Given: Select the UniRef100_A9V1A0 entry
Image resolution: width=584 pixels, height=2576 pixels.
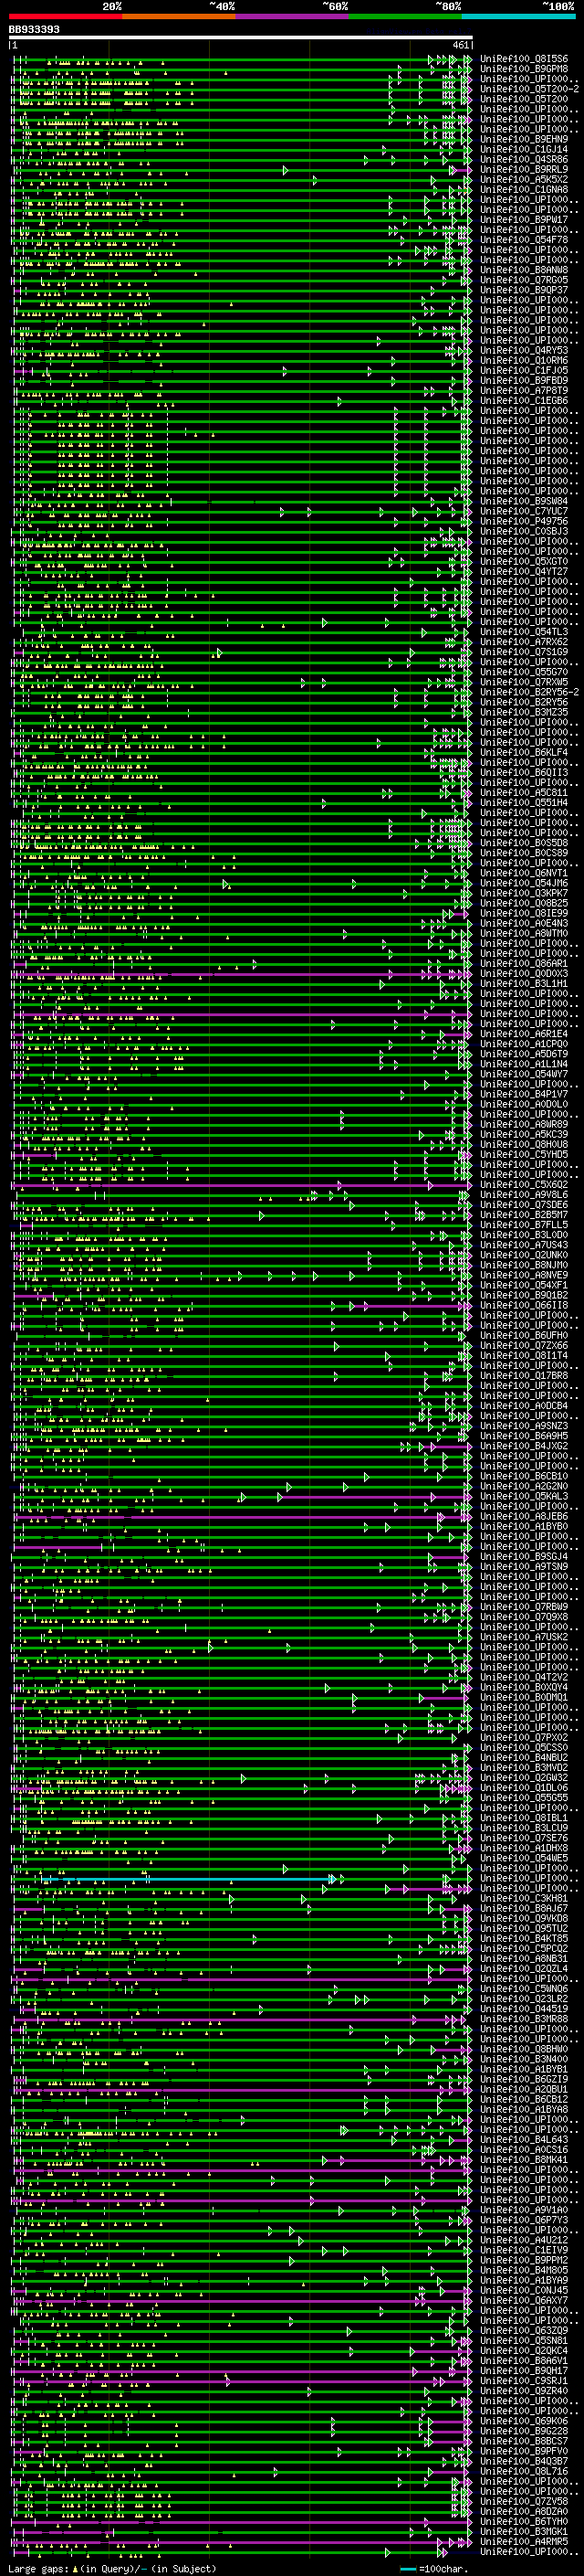Looking at the screenshot, I should tap(523, 2210).
